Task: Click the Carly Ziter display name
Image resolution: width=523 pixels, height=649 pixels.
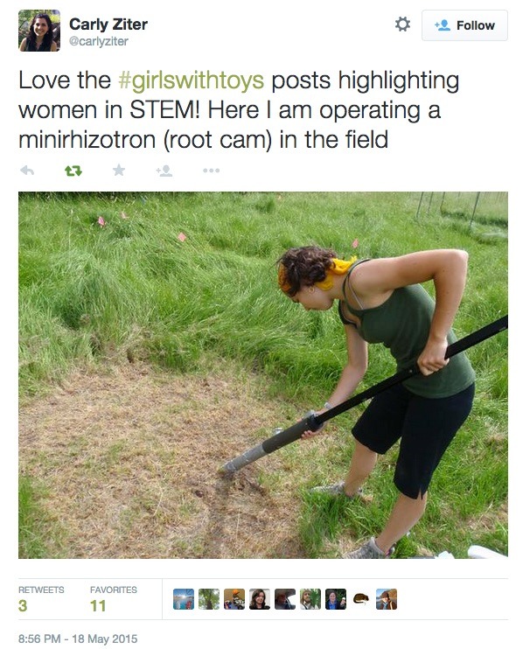Action: [108, 24]
